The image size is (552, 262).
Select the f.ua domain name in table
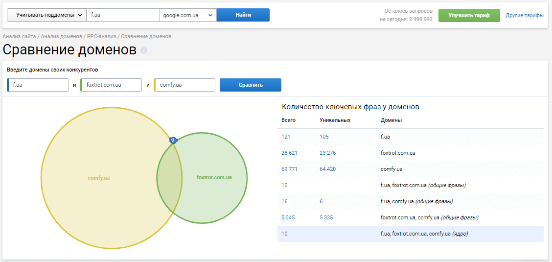click(x=385, y=137)
